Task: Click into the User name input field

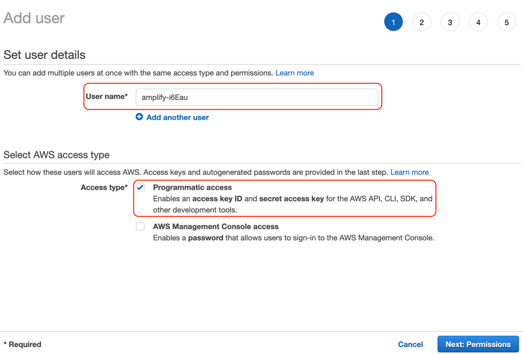Action: click(x=257, y=97)
